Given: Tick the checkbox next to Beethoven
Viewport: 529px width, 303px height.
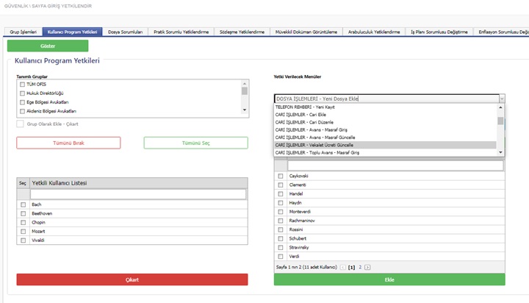Looking at the screenshot, I should pyautogui.click(x=23, y=213).
